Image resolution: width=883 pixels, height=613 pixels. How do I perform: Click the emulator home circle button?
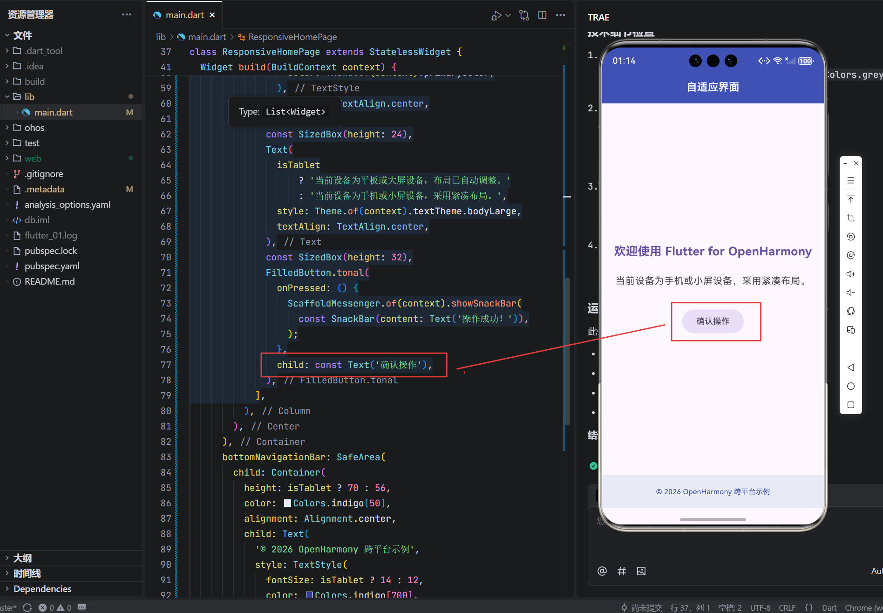tap(850, 386)
